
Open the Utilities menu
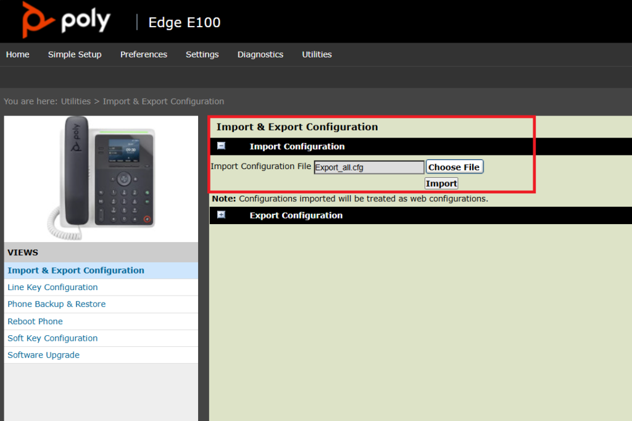(x=317, y=54)
